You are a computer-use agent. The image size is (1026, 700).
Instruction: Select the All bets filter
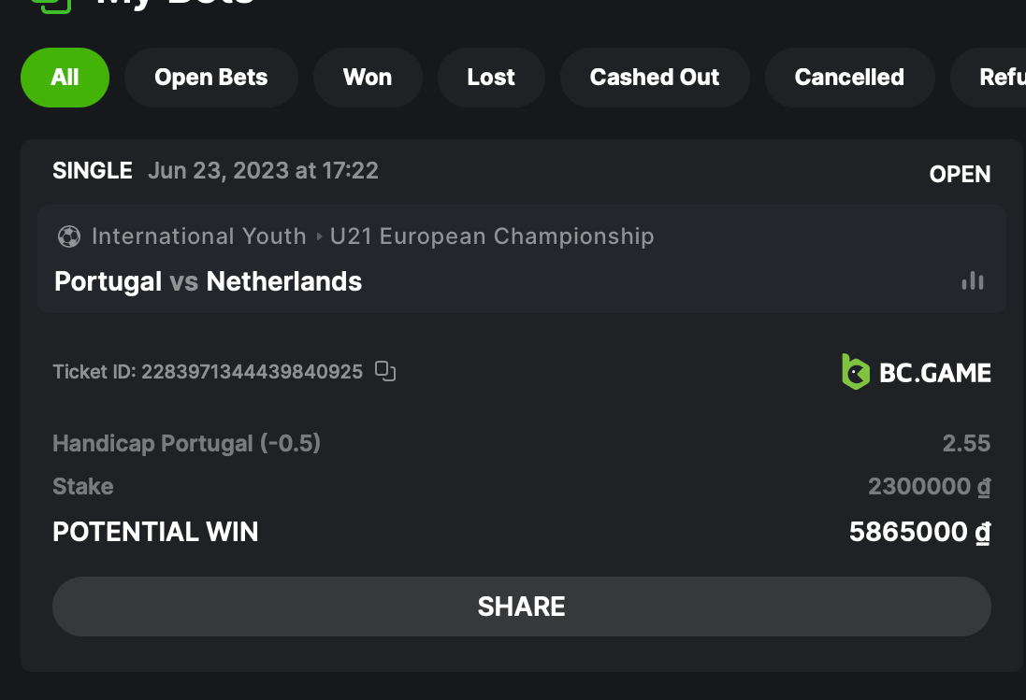tap(65, 78)
